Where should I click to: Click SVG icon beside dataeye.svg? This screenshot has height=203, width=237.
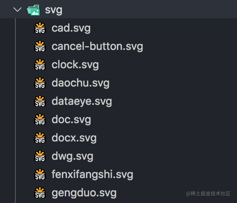coord(40,101)
